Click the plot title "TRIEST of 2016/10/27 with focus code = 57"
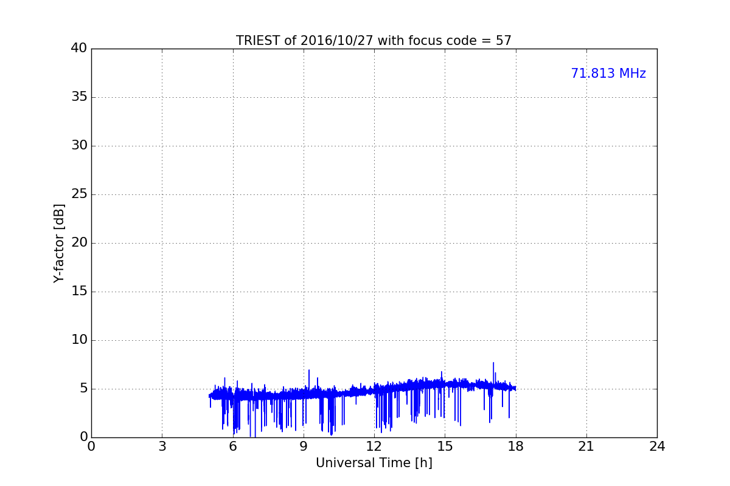 coord(374,41)
